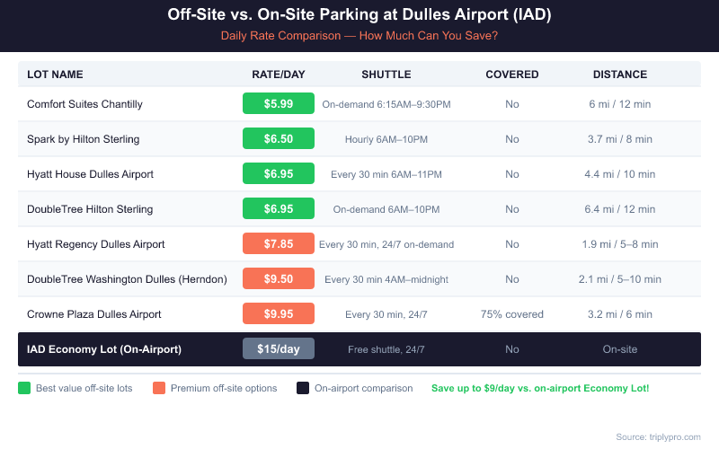
Task: Click the COVERED column header
Action: (512, 75)
